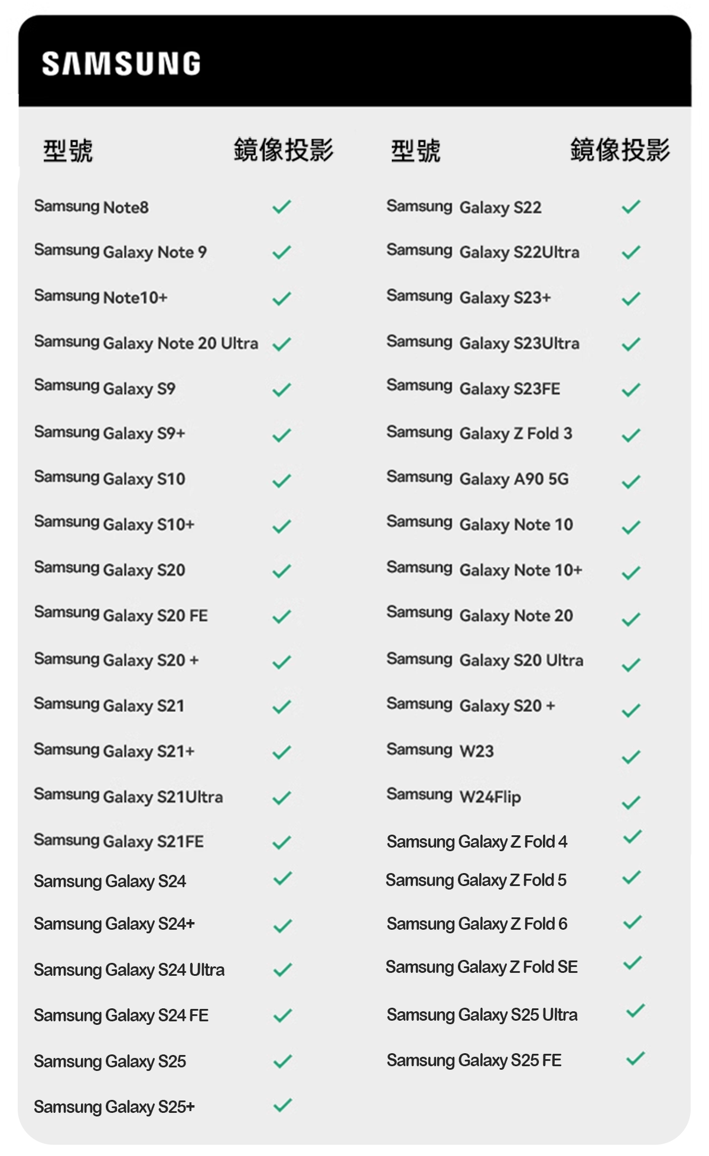
Task: Click the check icon next to Galaxy S25+
Action: (283, 1105)
